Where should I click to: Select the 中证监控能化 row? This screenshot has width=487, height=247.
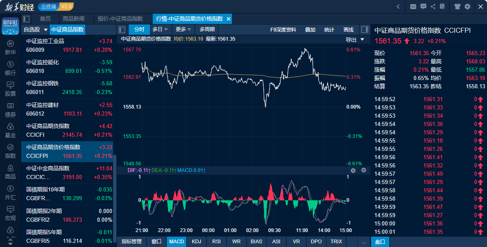67,67
